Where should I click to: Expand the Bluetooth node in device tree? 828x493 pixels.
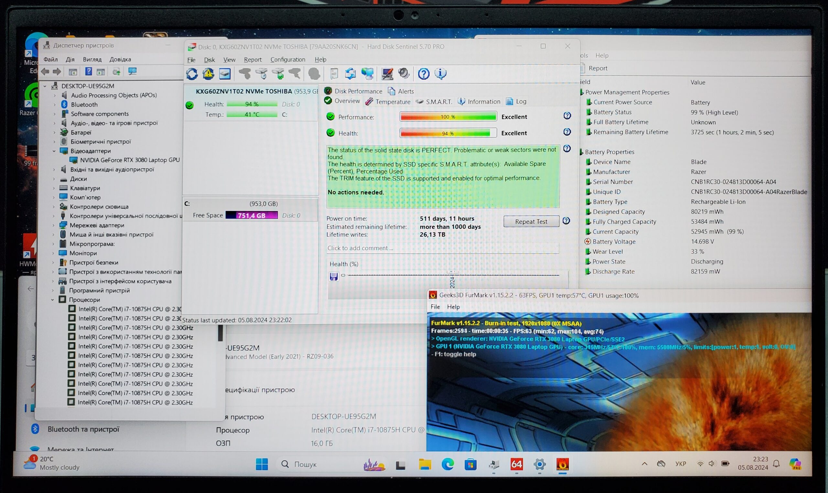click(x=55, y=105)
